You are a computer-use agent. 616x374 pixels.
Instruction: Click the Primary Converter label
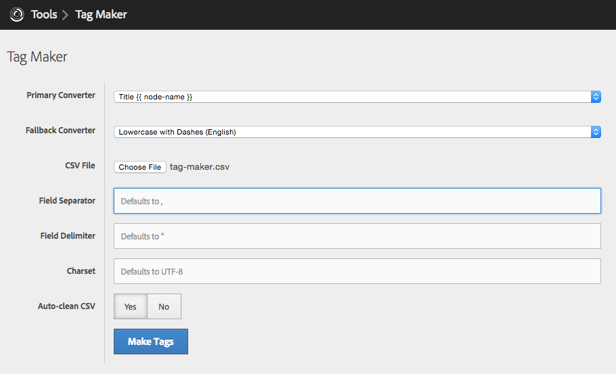61,95
